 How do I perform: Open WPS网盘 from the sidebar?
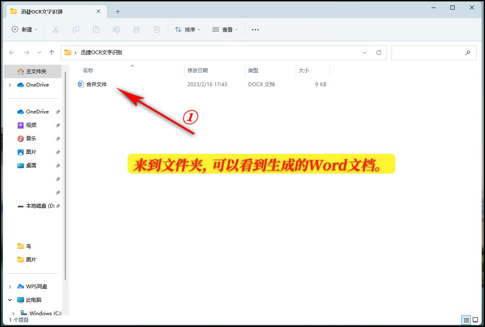tap(37, 286)
